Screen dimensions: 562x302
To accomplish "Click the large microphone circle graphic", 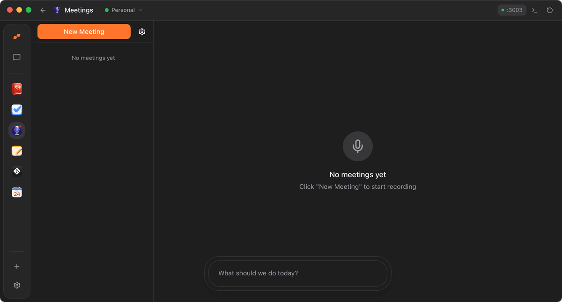I will [357, 146].
